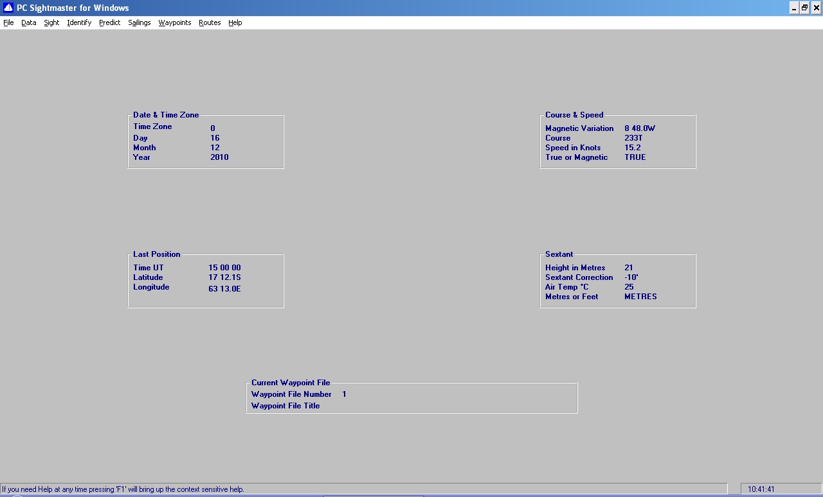Screen dimensions: 823x497
Task: Open the Routes menu
Action: (210, 22)
